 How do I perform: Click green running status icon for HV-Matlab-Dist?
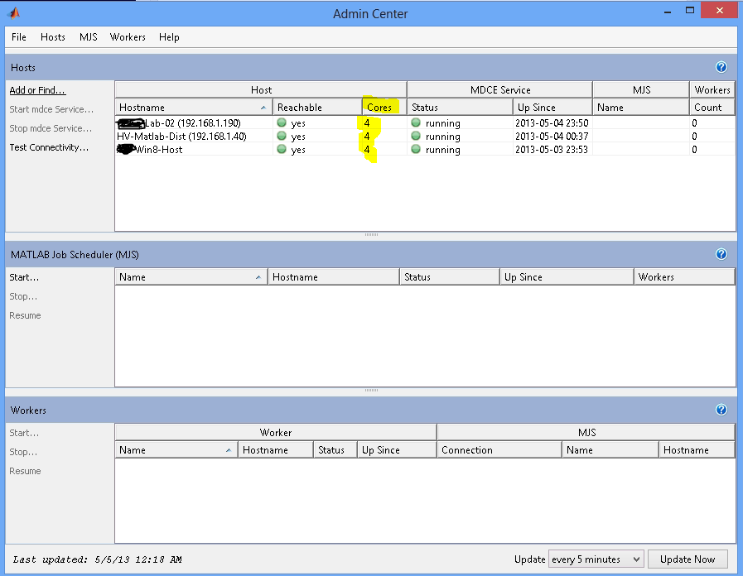tap(416, 136)
